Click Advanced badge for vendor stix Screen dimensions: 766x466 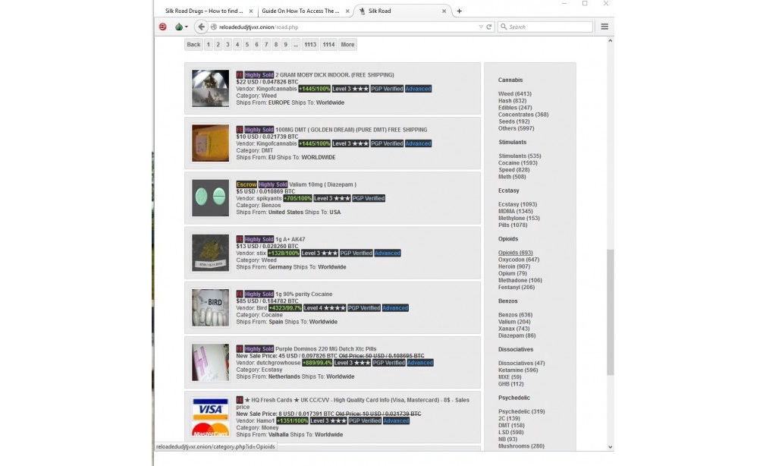pos(388,253)
